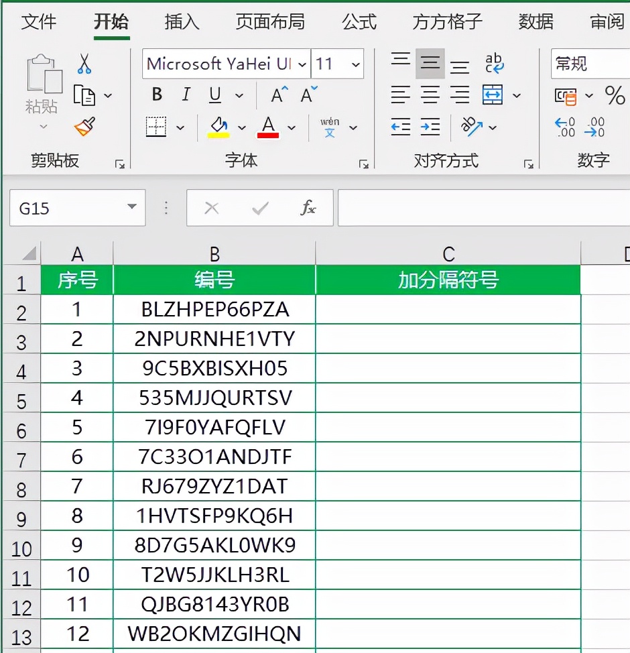Expand copy options arrow
The height and width of the screenshot is (653, 630).
tap(108, 96)
